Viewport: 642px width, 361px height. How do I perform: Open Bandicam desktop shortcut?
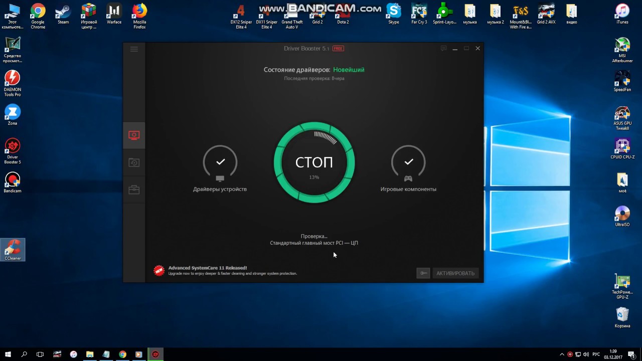pyautogui.click(x=13, y=183)
